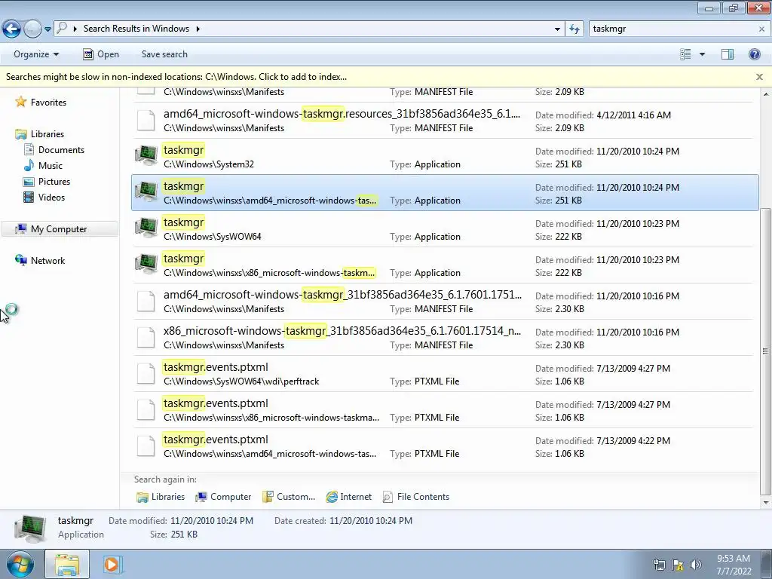Screen dimensions: 772x579
Task: Expand address bar previous locations dropdown
Action: 557,29
